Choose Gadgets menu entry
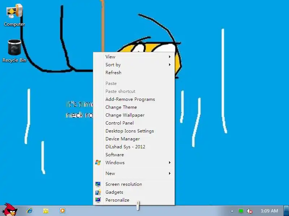The image size is (289, 216). click(x=134, y=192)
